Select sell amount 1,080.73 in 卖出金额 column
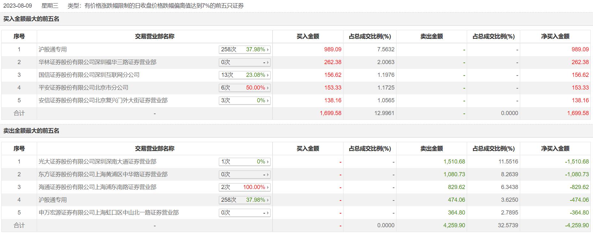This screenshot has width=593, height=233. pyautogui.click(x=454, y=174)
